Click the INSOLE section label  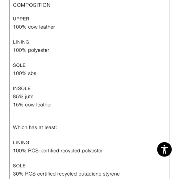(x=22, y=89)
